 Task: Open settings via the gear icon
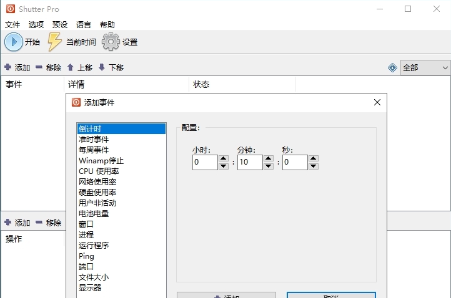(111, 42)
